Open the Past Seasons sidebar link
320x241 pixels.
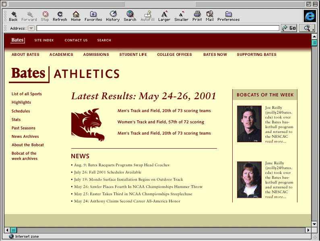pos(23,128)
